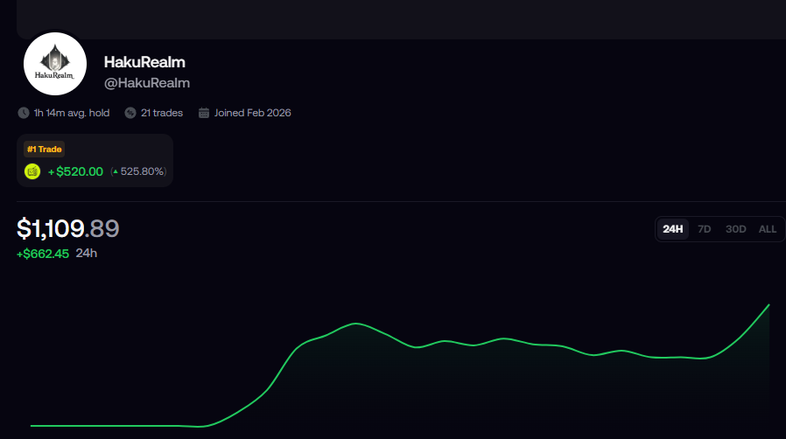Click the HakuRealm display name
This screenshot has height=439, width=786.
144,62
